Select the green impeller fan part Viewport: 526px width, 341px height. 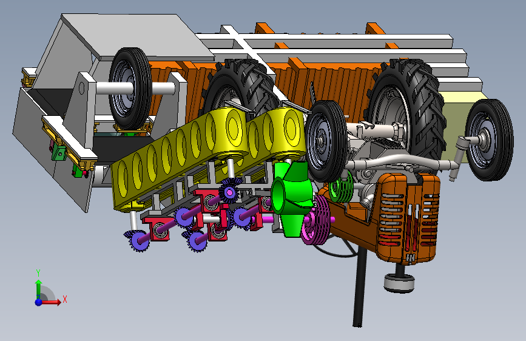292,198
